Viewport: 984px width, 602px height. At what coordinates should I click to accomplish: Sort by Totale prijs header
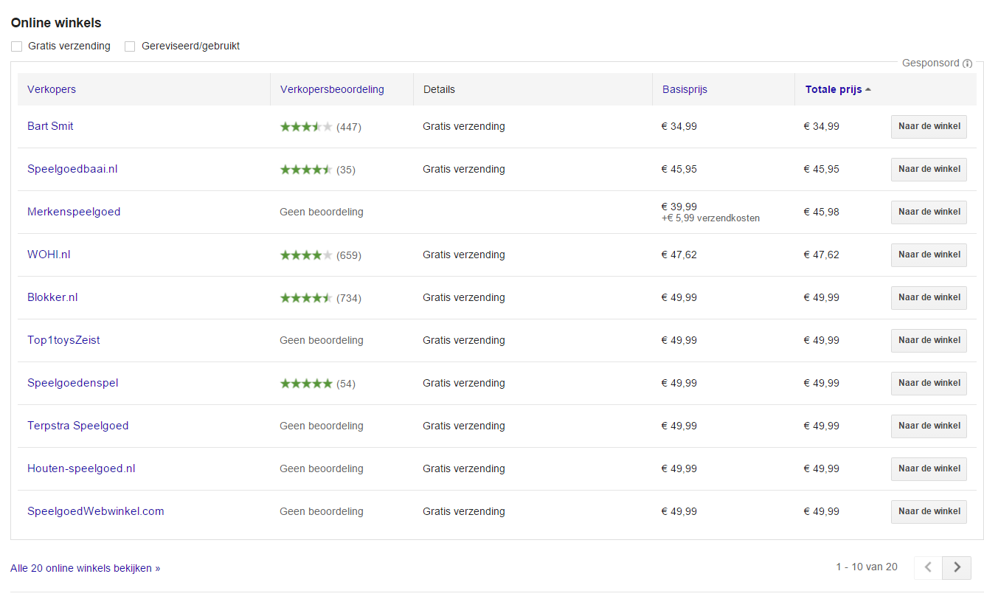point(834,89)
